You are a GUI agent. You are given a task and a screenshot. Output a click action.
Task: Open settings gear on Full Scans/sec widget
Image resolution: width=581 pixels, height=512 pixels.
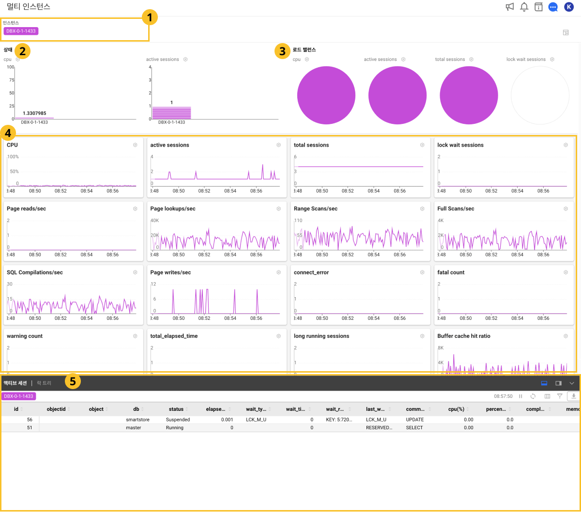[566, 209]
